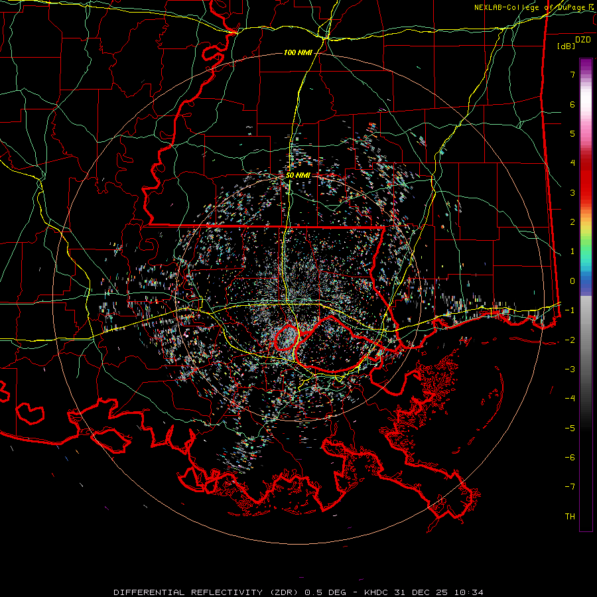Click the KHDC station identifier in caption
This screenshot has height=597, width=597.
tap(376, 592)
